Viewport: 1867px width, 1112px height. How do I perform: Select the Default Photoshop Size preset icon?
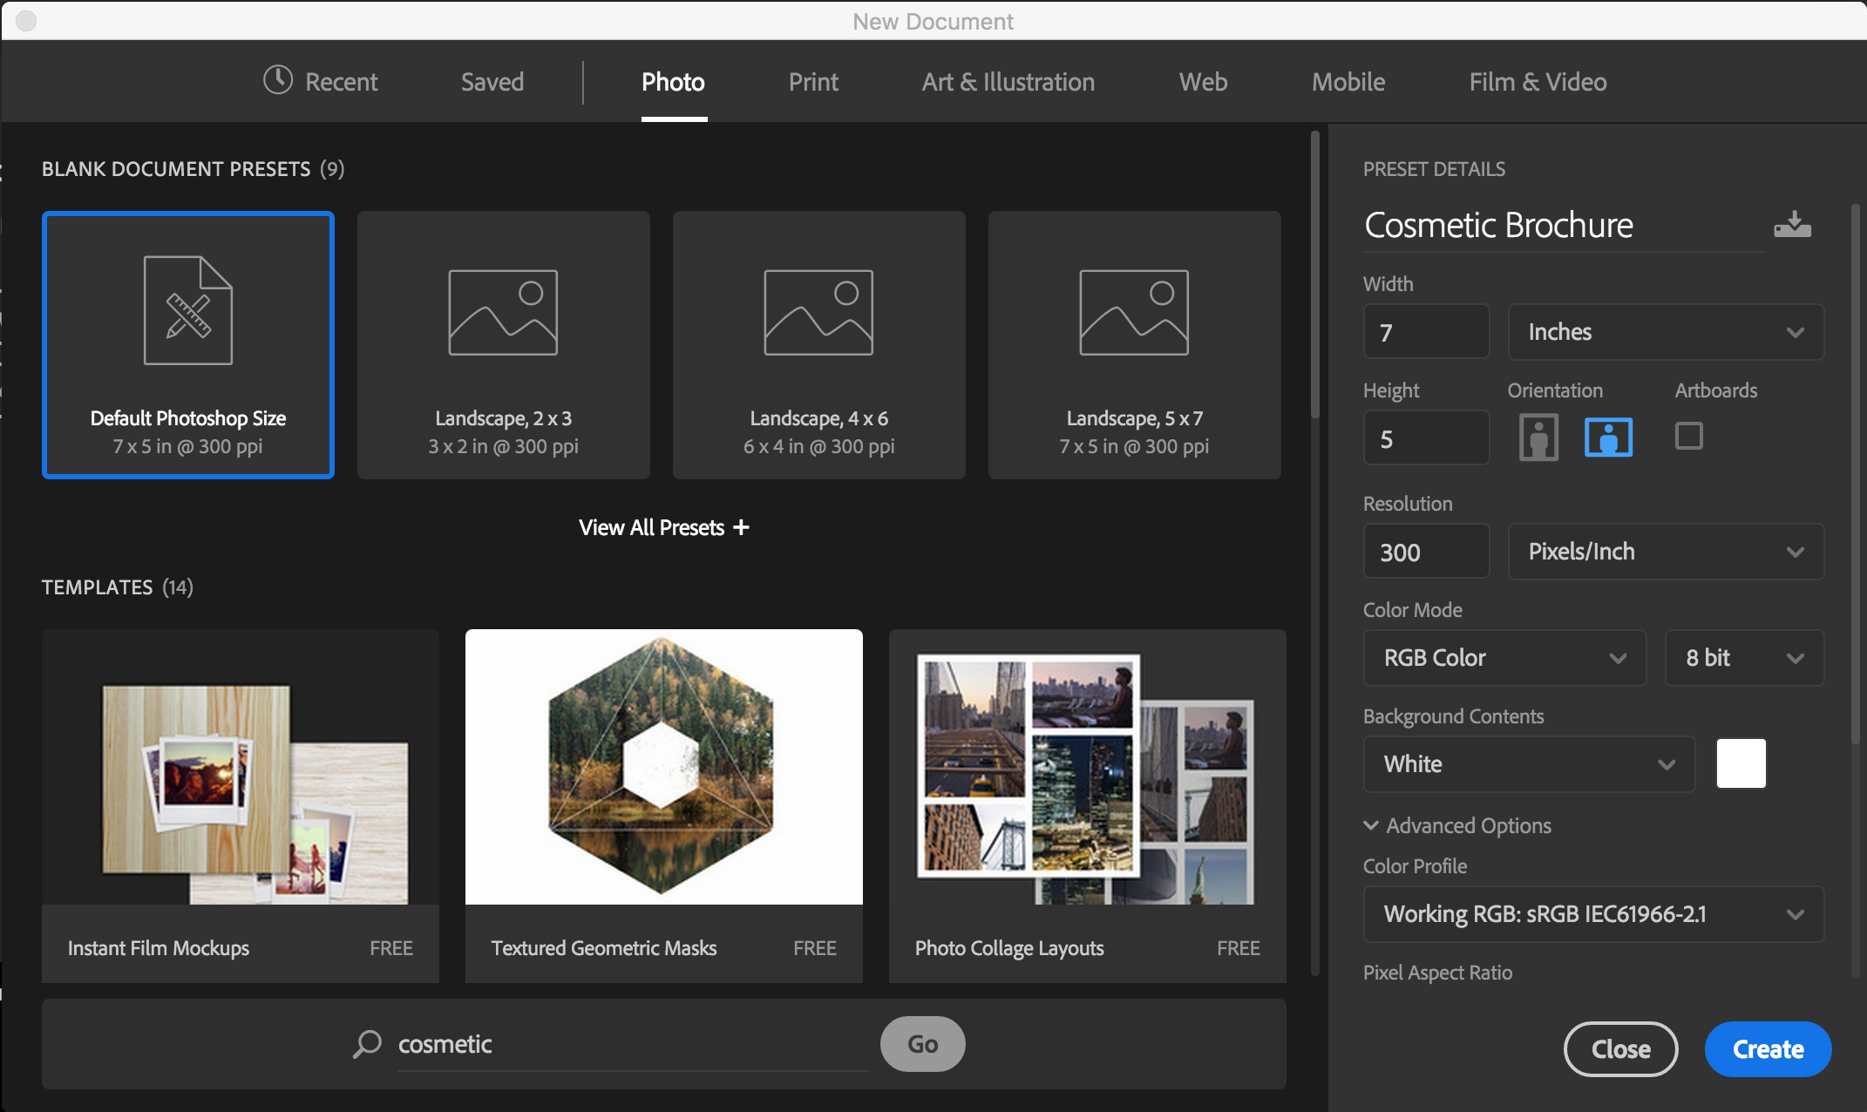point(188,310)
